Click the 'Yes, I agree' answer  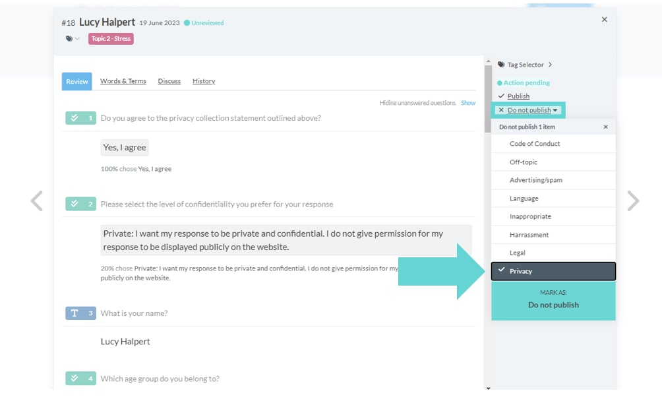click(125, 147)
